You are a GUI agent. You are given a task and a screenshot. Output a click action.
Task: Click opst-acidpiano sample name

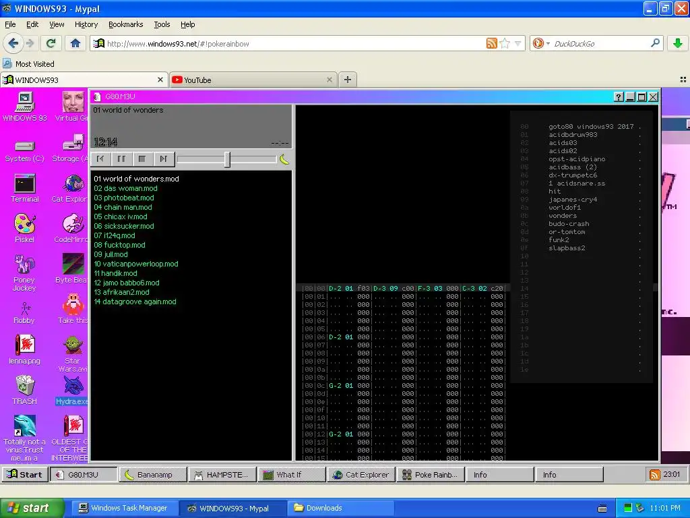tap(577, 159)
